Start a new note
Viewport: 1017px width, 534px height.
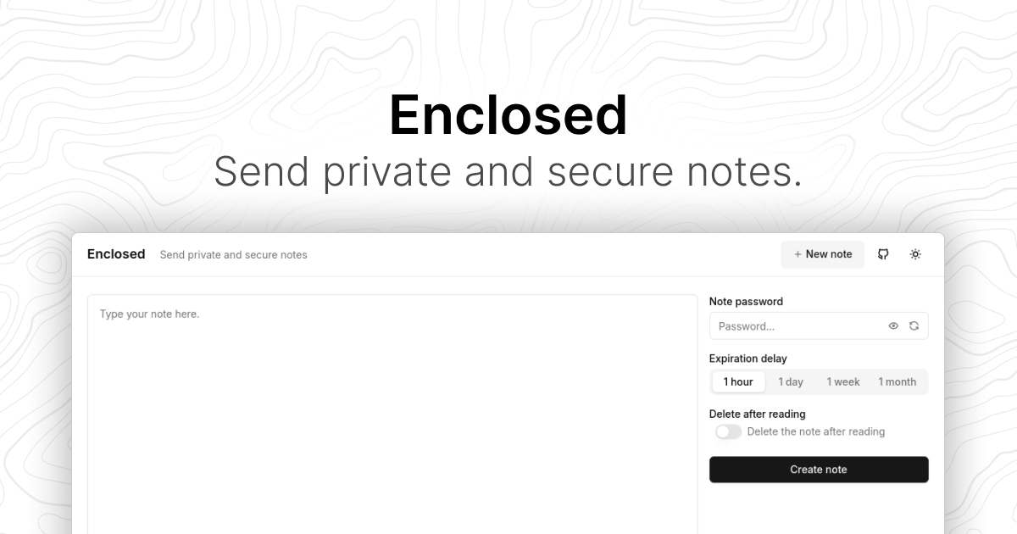[822, 253]
